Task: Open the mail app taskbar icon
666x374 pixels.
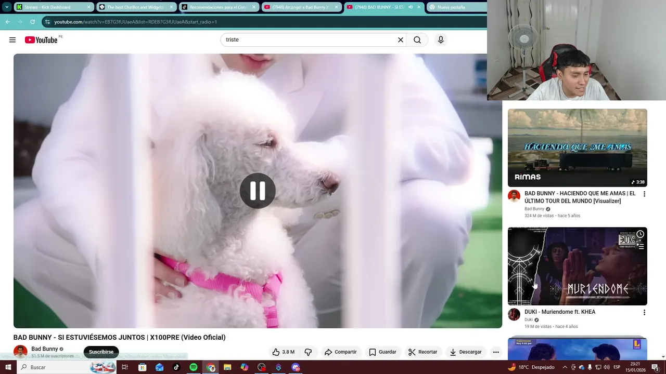Action: pos(159,367)
